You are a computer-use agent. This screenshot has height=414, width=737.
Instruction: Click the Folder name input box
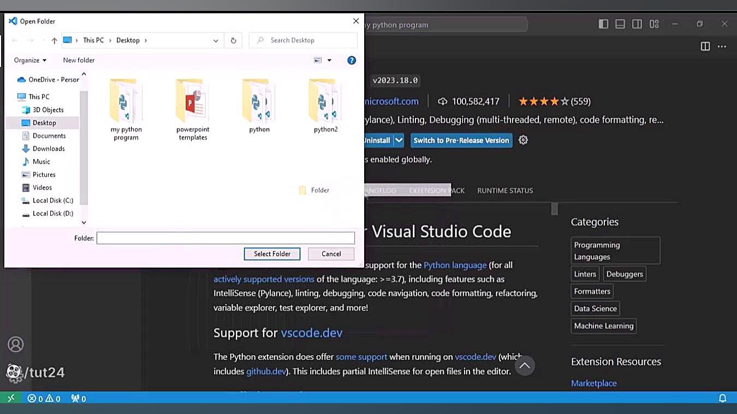click(x=225, y=238)
